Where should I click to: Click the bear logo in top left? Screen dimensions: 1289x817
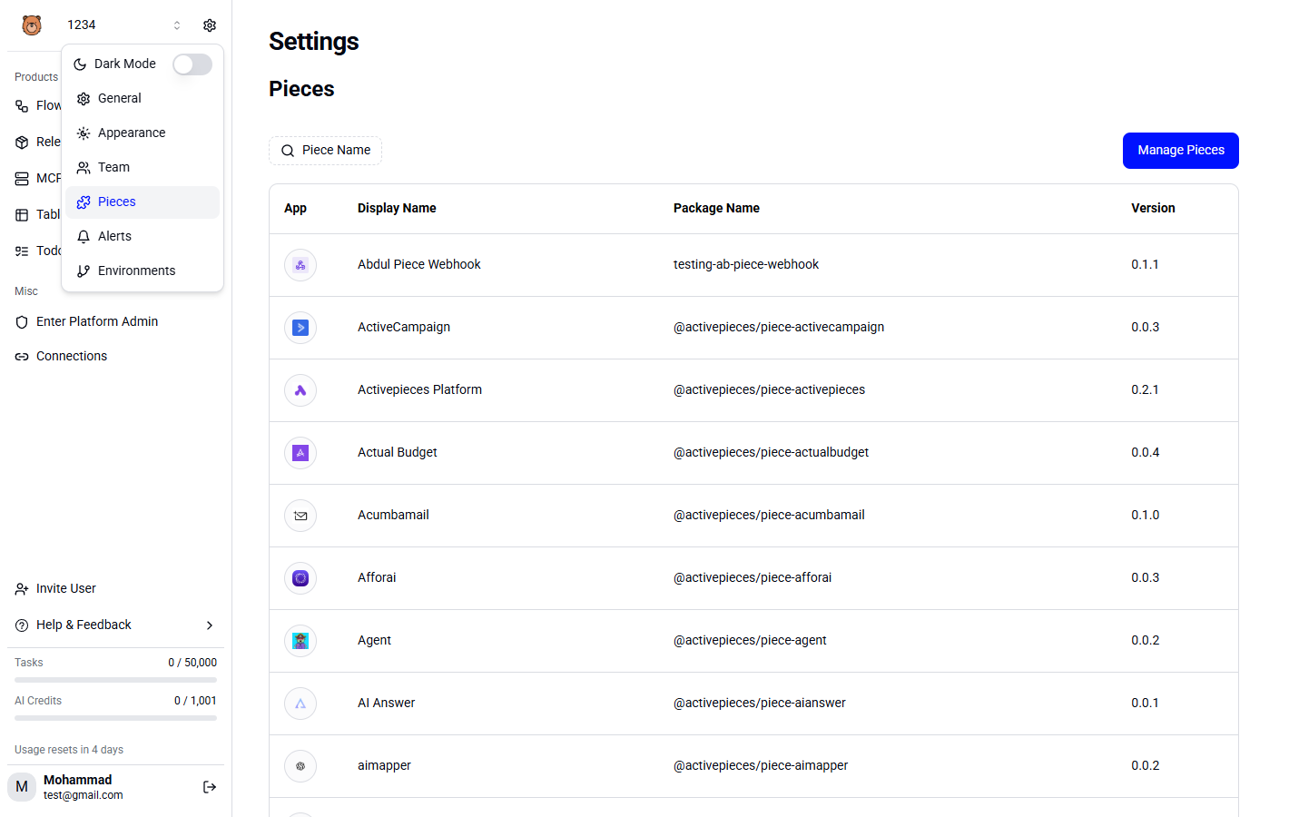(x=32, y=25)
